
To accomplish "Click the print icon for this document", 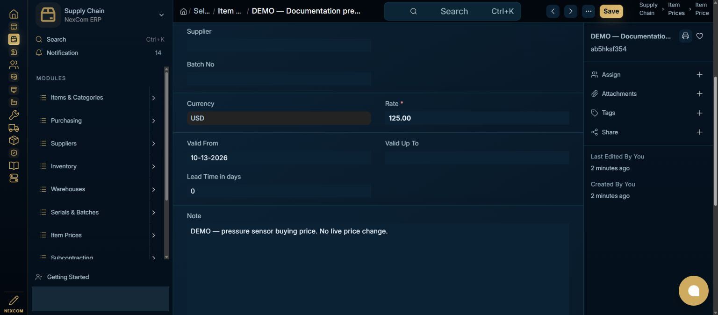I will pos(685,36).
